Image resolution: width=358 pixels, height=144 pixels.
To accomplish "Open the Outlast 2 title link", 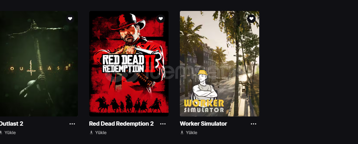I will [x=11, y=124].
